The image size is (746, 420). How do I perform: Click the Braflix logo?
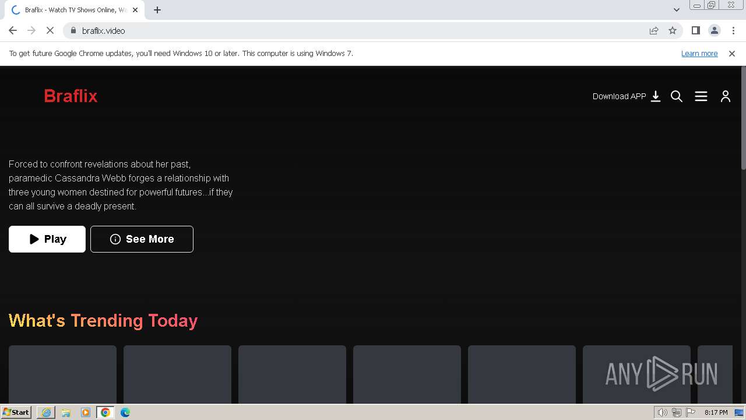click(71, 96)
